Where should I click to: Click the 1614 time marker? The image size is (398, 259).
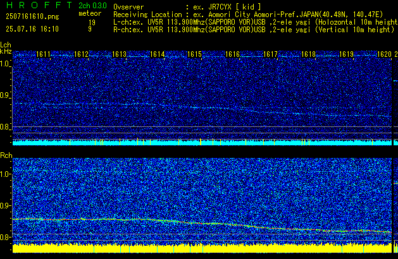(x=157, y=54)
